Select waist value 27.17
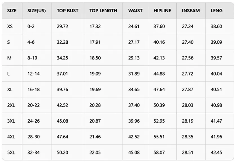The height and width of the screenshot is (162, 235). (x=134, y=42)
